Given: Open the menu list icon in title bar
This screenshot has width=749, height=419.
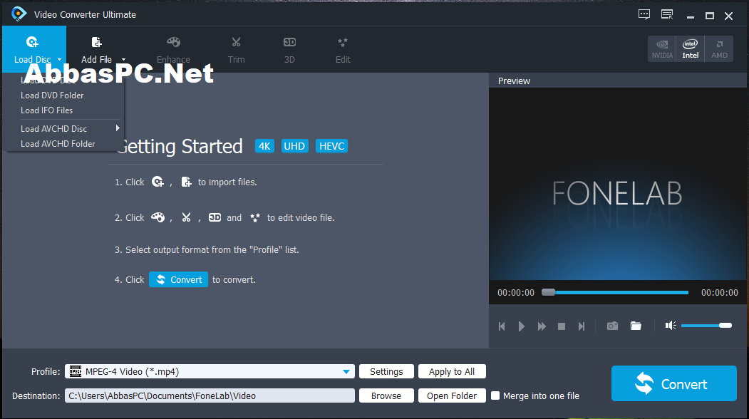Looking at the screenshot, I should coord(667,15).
